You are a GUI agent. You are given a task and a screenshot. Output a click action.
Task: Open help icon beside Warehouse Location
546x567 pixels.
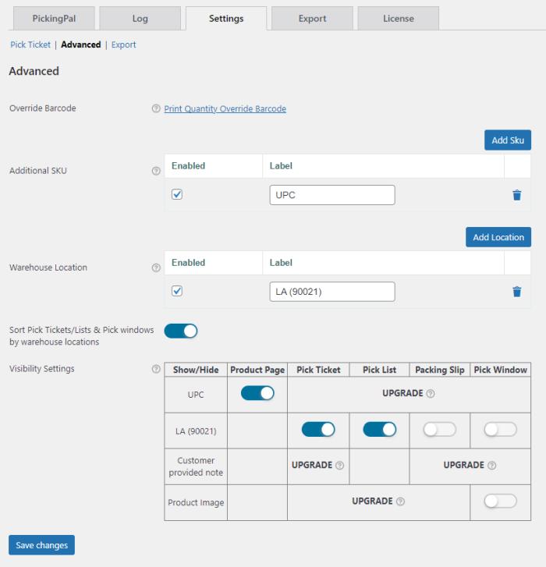tap(156, 268)
